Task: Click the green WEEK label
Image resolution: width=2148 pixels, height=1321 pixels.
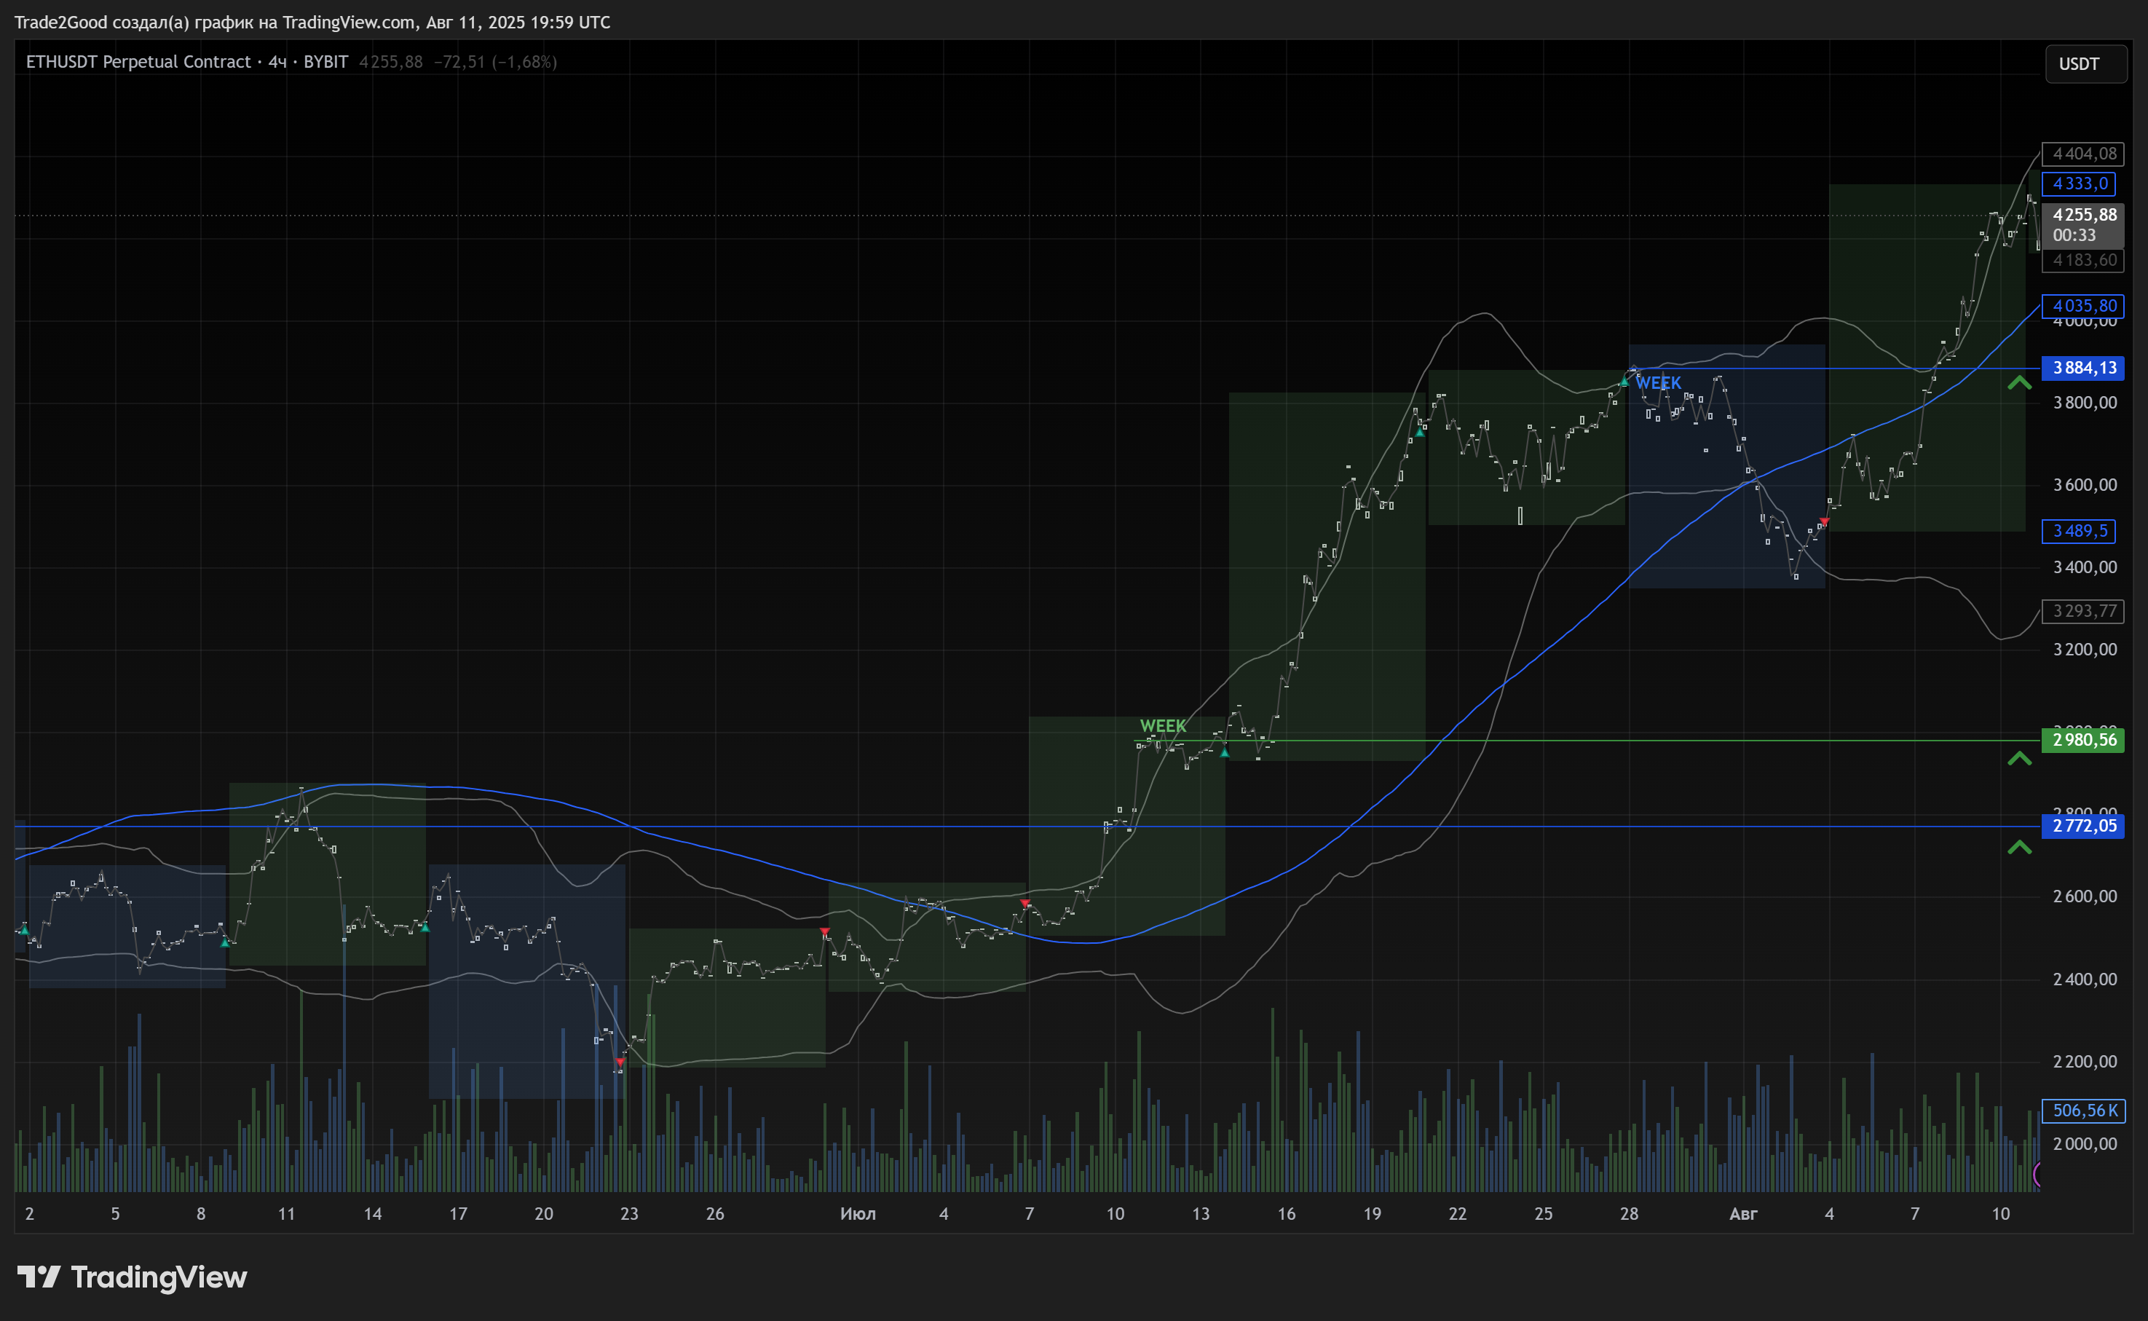Action: pyautogui.click(x=1163, y=726)
